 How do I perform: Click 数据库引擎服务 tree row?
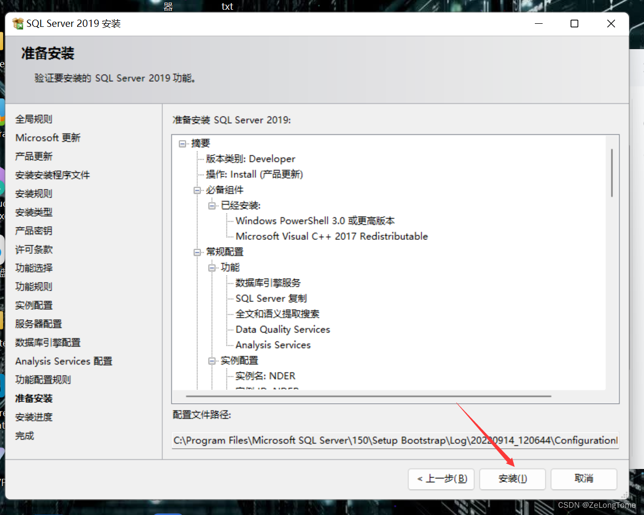(x=268, y=283)
